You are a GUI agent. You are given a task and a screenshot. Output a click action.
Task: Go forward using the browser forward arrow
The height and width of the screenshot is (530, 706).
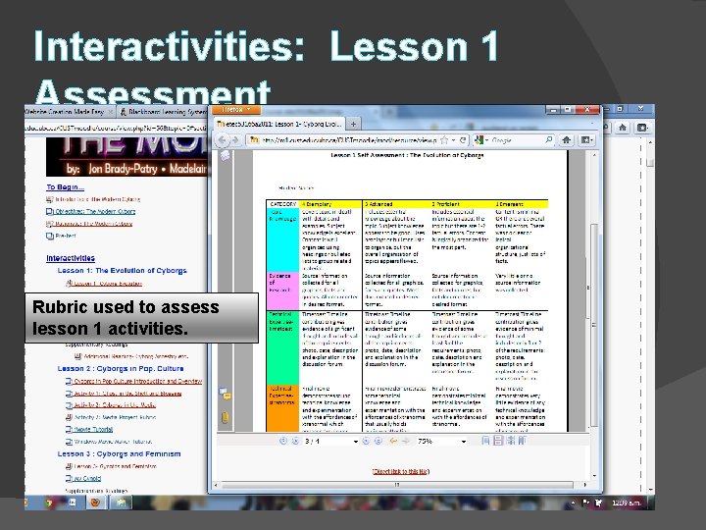(235, 140)
